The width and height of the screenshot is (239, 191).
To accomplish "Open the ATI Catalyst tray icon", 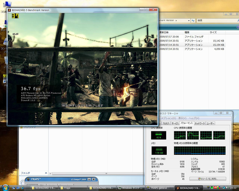I will pyautogui.click(x=215, y=187).
